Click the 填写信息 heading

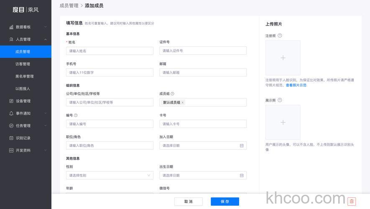pos(74,23)
